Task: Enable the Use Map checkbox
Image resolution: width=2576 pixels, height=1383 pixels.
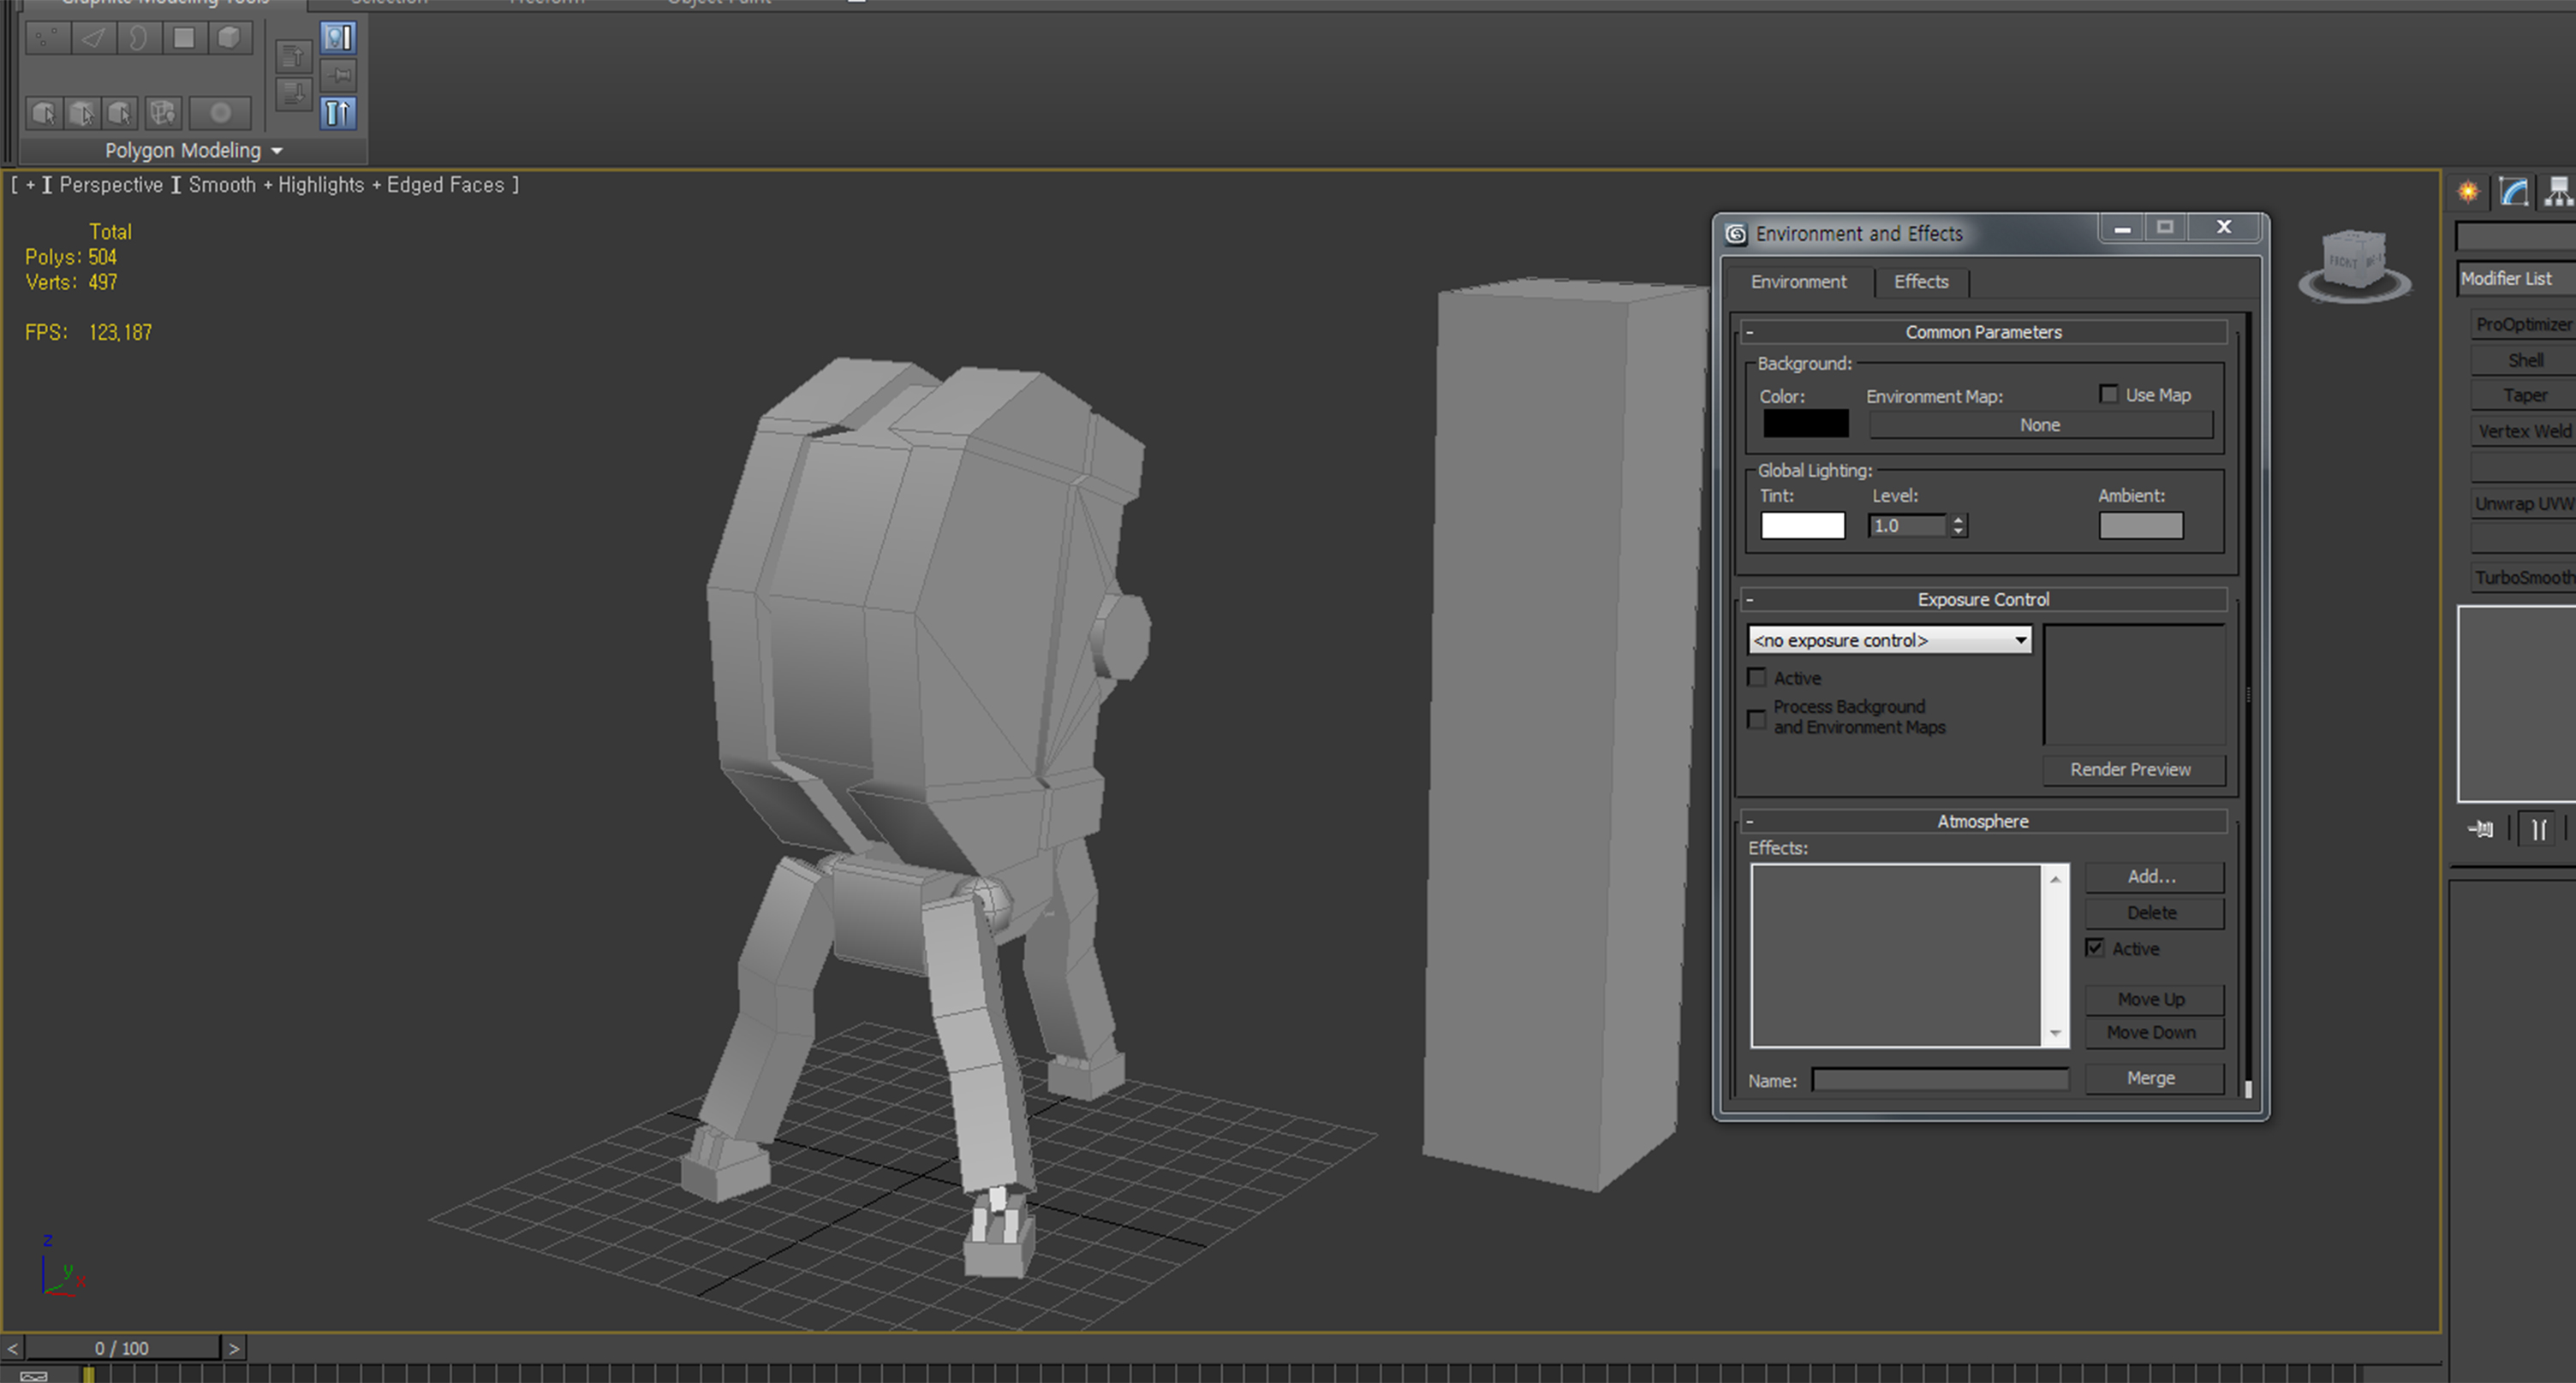Action: click(2109, 395)
